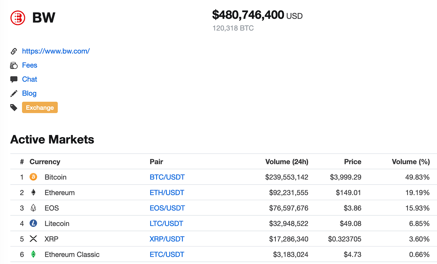Viewport: 437px width, 264px height.
Task: Click the # column header
Action: click(22, 162)
